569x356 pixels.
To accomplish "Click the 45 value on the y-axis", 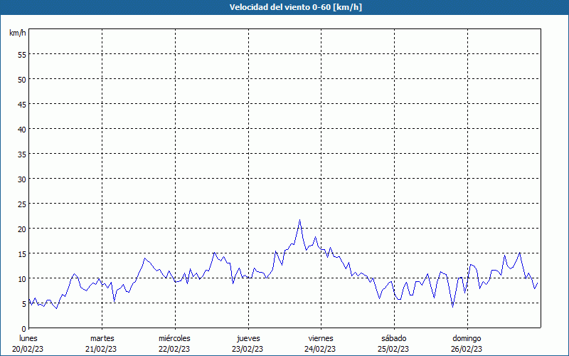I will (x=22, y=105).
